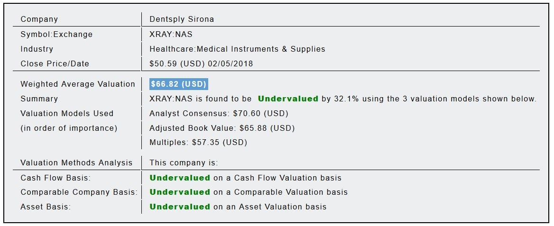Click the Analyst Consensus $70.60 line
Image resolution: width=554 pixels, height=226 pixels.
click(219, 113)
